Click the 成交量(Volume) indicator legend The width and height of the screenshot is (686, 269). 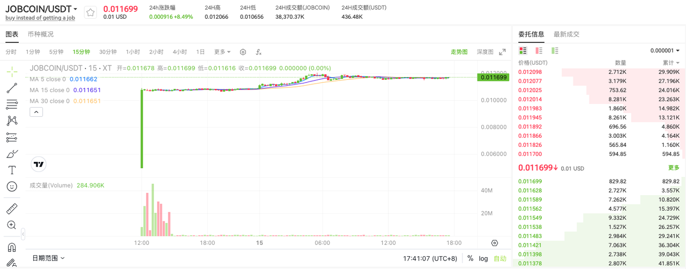click(66, 185)
